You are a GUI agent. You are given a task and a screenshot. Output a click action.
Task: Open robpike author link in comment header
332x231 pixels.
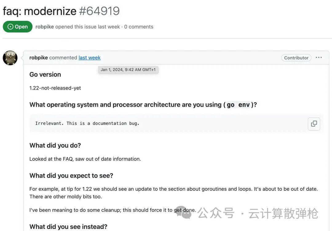pos(38,58)
